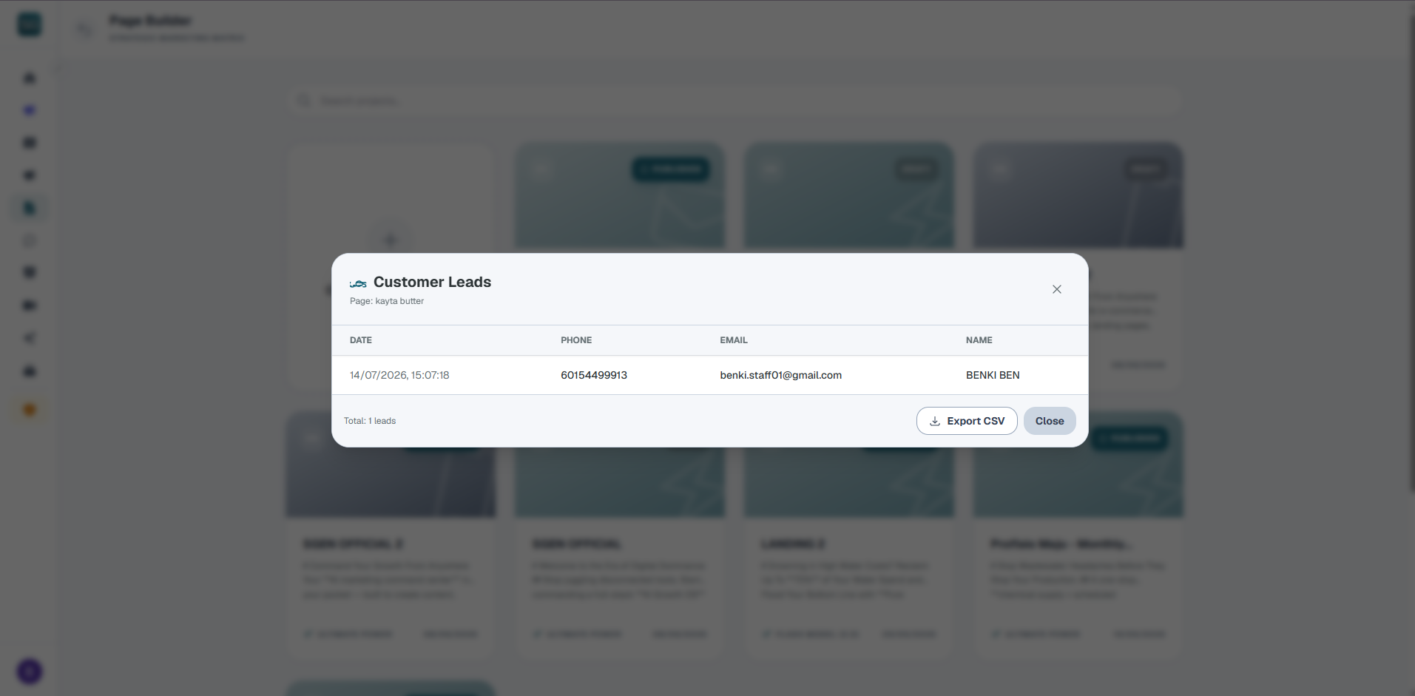The image size is (1415, 696).
Task: Select the PHONE column header
Action: pos(576,340)
